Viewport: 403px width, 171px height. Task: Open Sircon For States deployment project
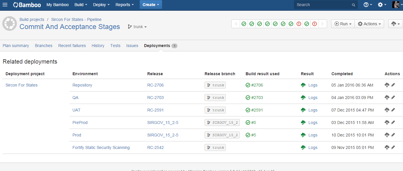22,85
